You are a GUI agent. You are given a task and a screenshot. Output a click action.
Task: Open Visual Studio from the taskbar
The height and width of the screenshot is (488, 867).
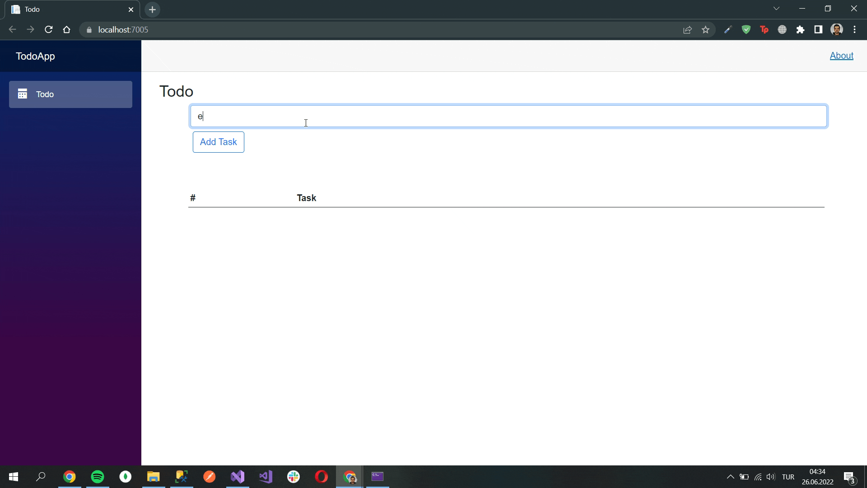coord(237,477)
